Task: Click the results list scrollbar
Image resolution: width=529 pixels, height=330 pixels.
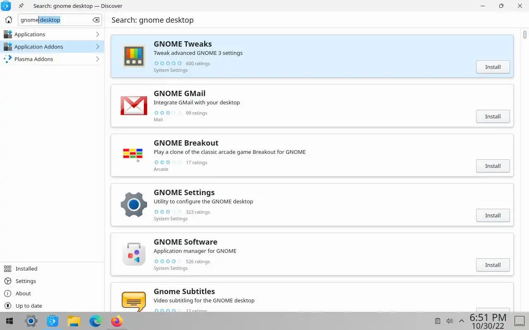Action: (x=525, y=34)
